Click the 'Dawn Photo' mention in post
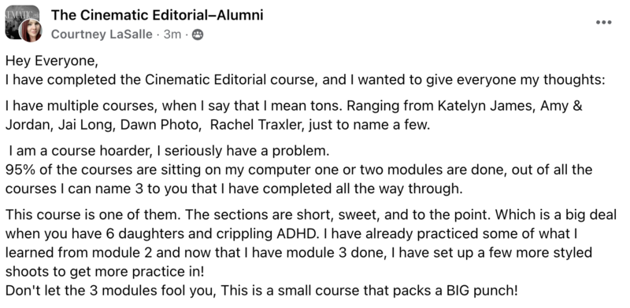The width and height of the screenshot is (630, 308). point(160,125)
